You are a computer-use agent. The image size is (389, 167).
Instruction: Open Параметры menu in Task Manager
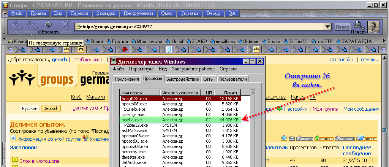pyautogui.click(x=141, y=69)
